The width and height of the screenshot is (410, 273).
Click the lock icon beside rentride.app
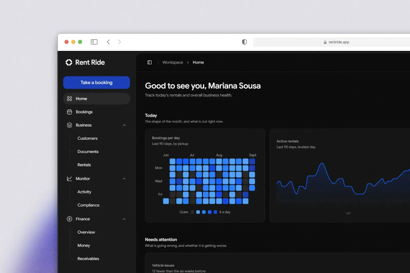pos(325,42)
